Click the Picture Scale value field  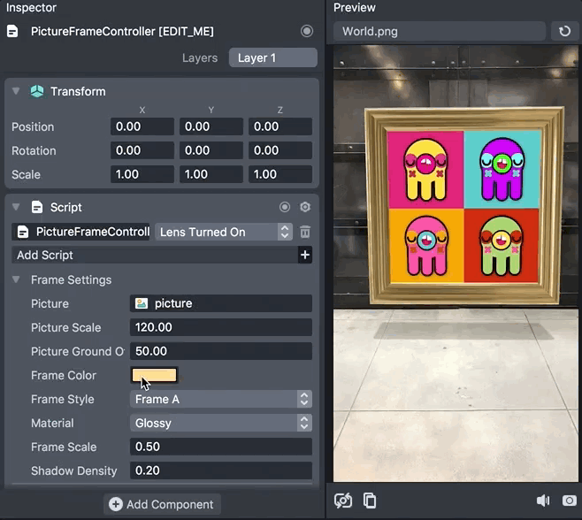(220, 327)
